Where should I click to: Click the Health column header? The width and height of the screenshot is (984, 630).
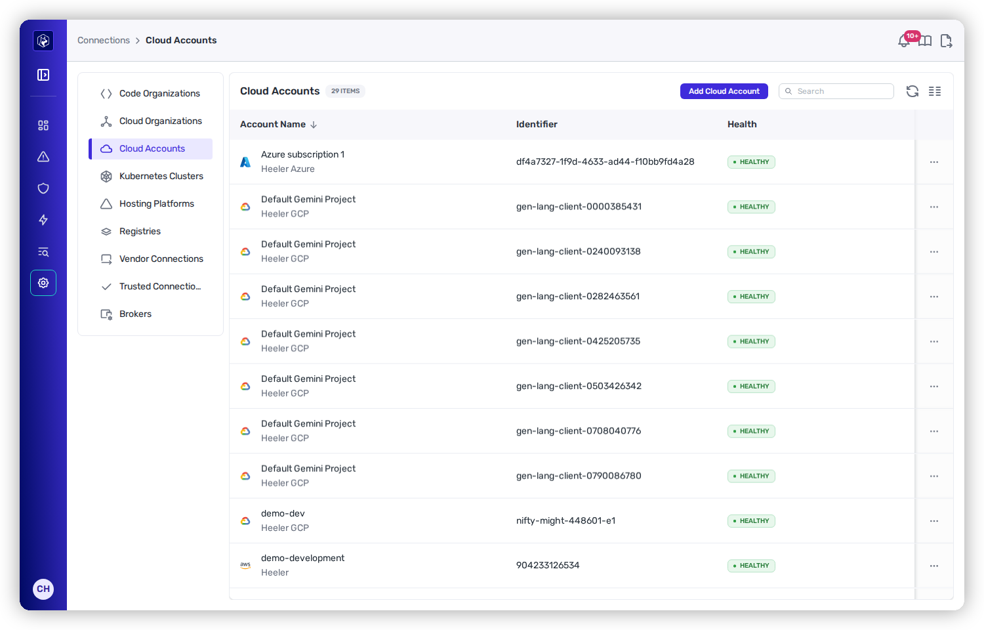tap(742, 124)
